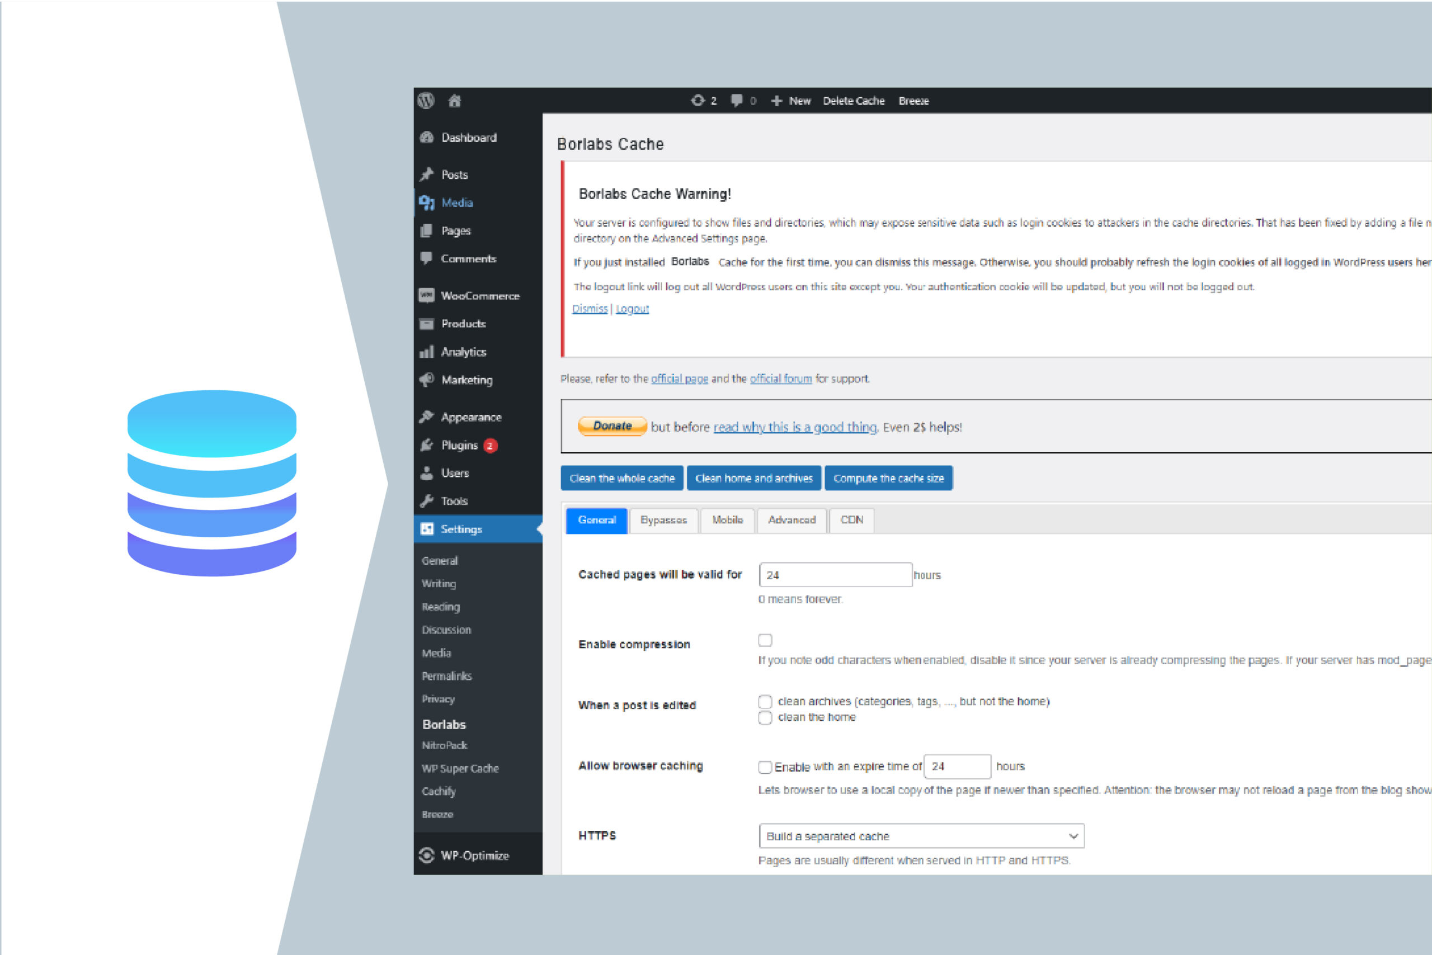Click cached pages valid hours input field
1432x955 pixels.
836,575
